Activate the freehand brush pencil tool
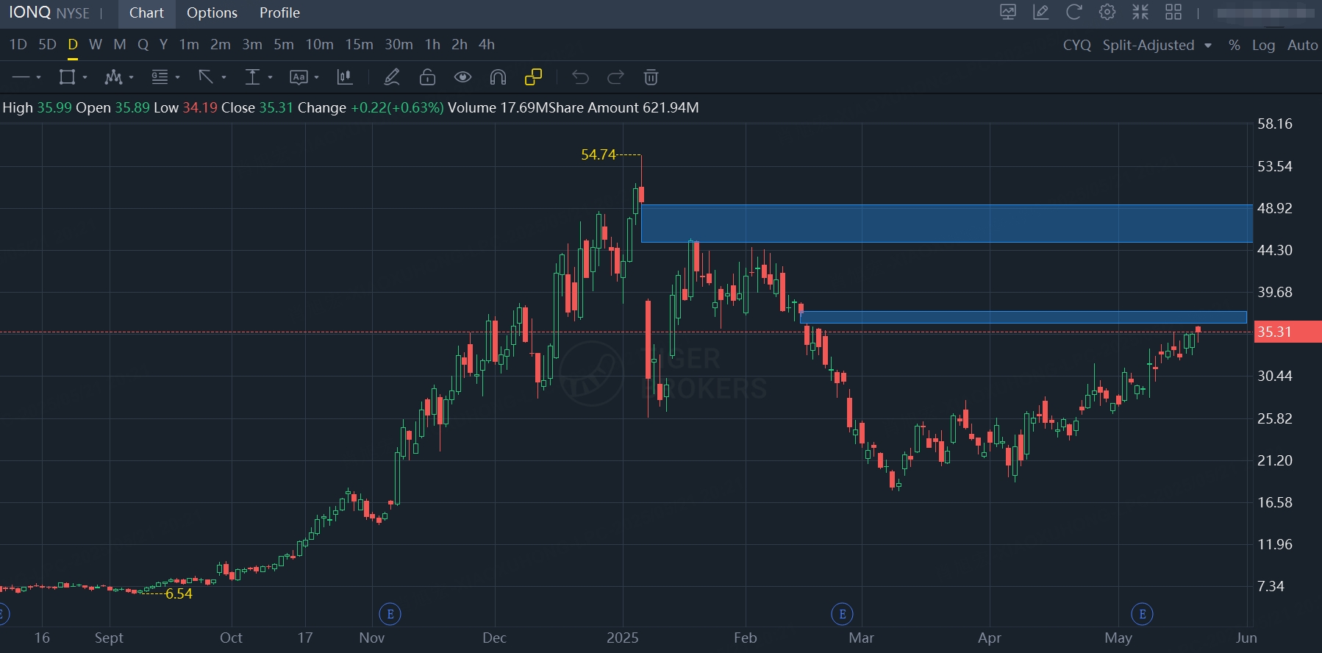 392,77
